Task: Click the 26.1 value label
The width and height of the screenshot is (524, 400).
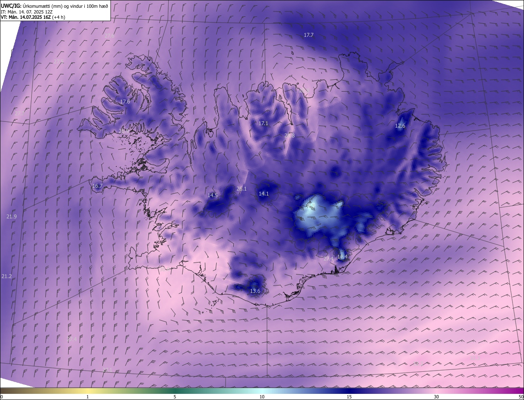Action: pyautogui.click(x=242, y=189)
